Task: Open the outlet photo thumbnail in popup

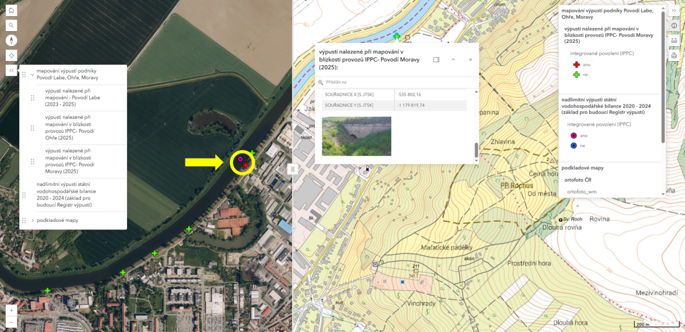Action: click(x=356, y=136)
